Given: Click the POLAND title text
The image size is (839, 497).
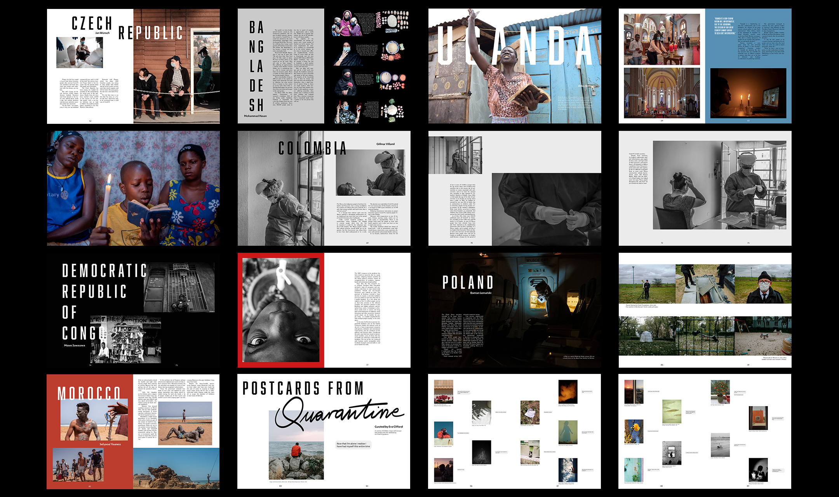Looking at the screenshot, I should click(x=468, y=282).
